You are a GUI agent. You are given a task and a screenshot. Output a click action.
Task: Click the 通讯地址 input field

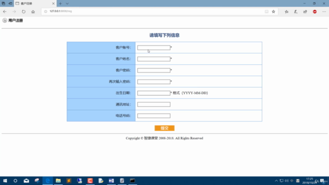pos(154,104)
